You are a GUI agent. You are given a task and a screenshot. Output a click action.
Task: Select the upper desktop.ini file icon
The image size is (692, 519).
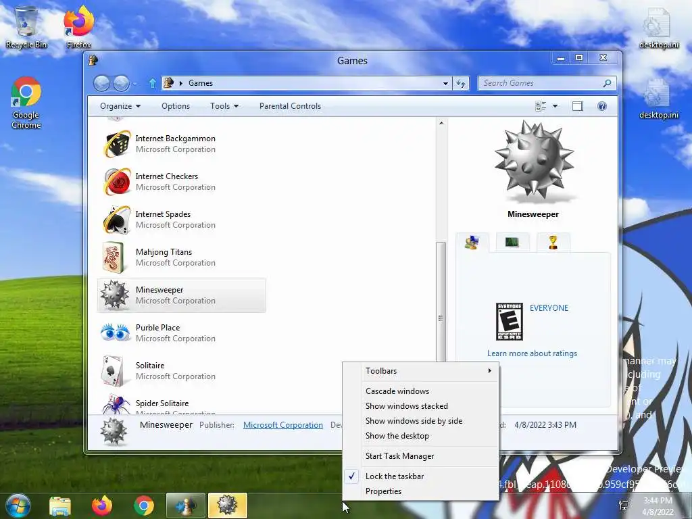click(x=658, y=27)
